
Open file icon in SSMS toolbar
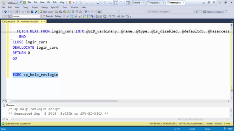29,12
